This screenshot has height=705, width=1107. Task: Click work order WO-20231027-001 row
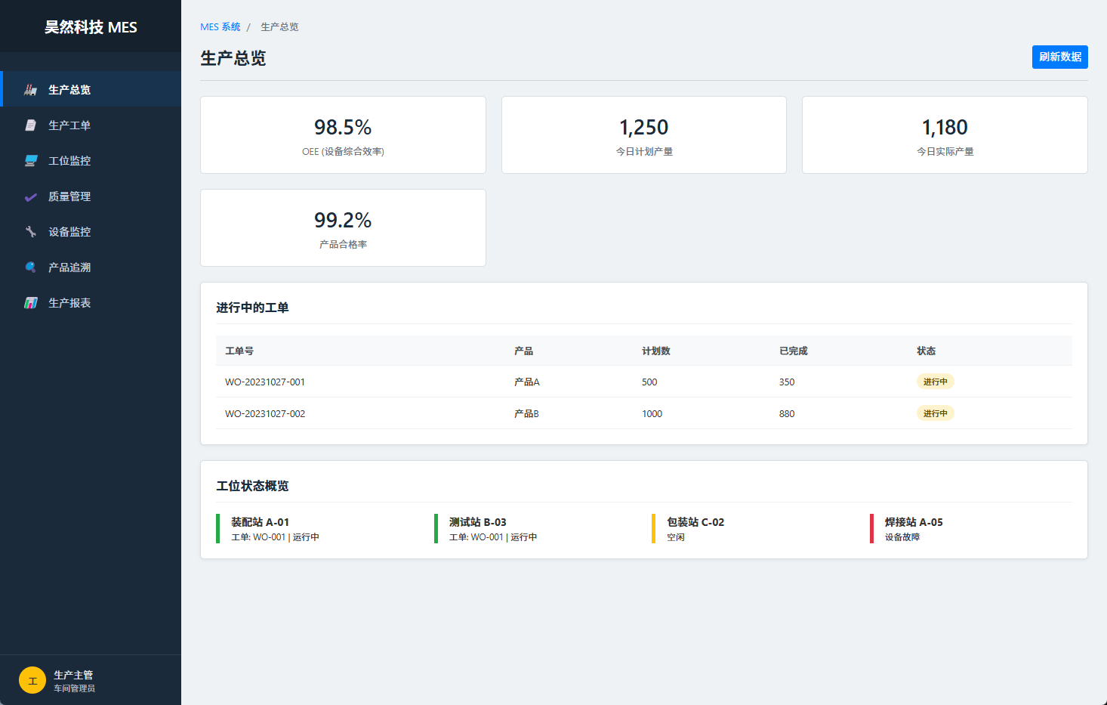coord(265,382)
